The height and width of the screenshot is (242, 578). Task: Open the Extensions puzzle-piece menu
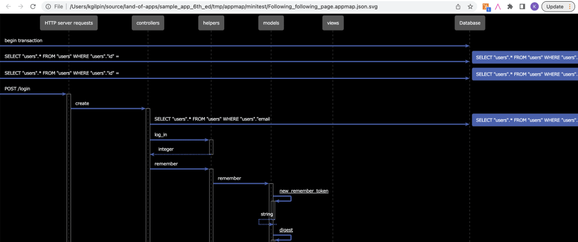510,6
